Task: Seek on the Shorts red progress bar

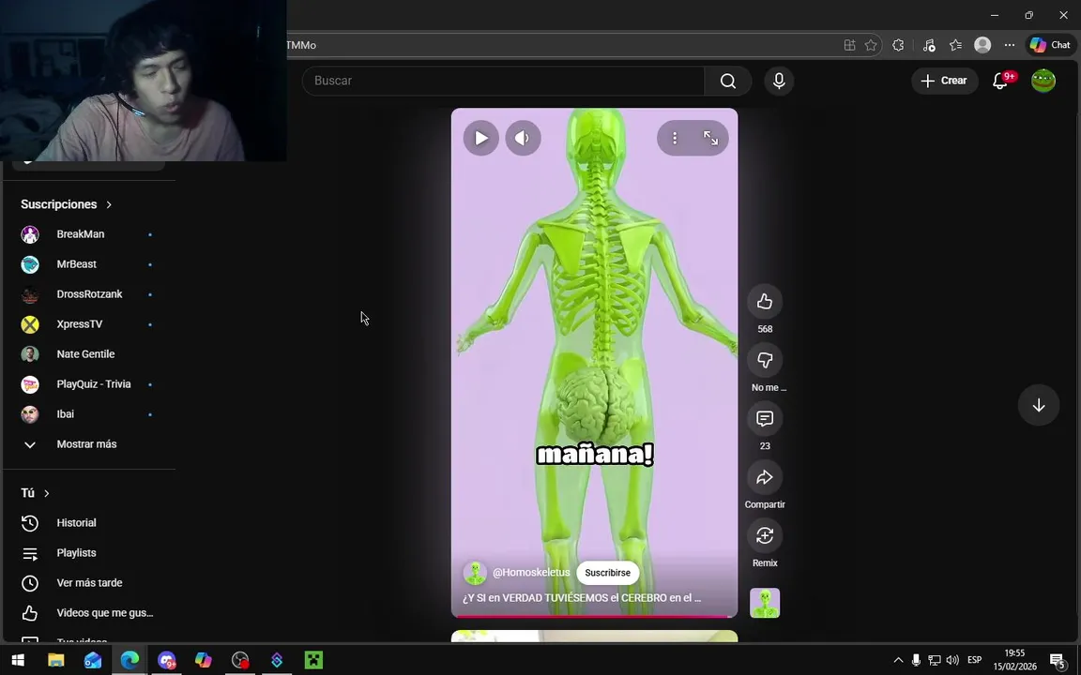Action: 594,617
